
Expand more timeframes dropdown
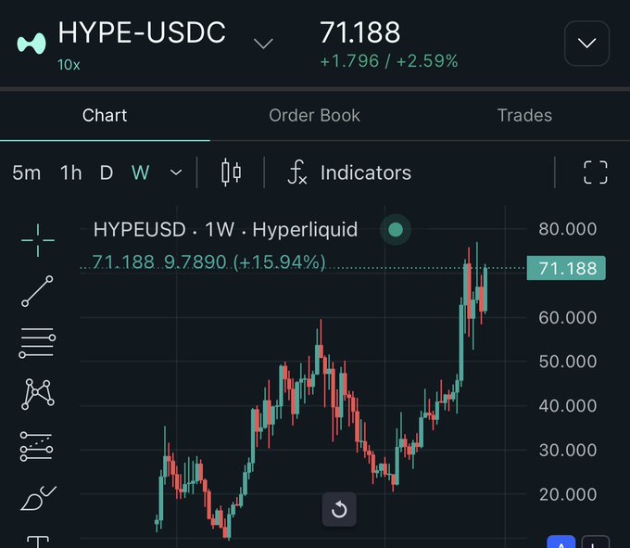176,172
